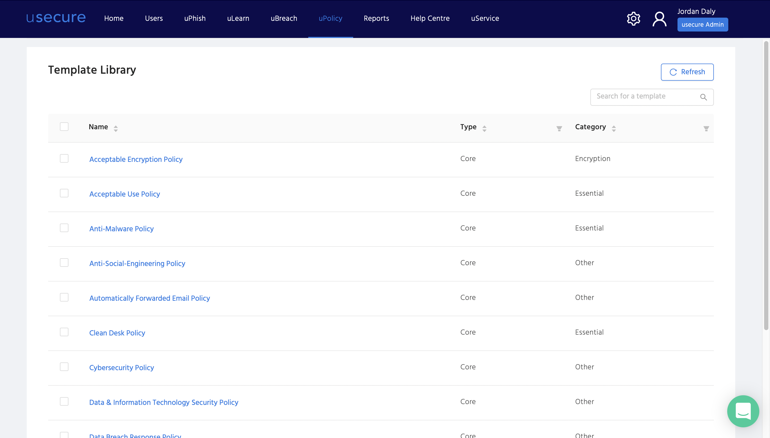Tick the Acceptable Use Policy checkbox
The image size is (770, 438).
(x=64, y=193)
